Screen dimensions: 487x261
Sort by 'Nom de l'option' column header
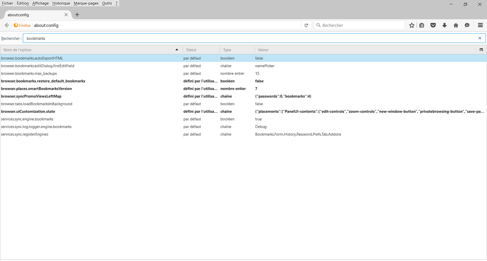[x=91, y=50]
